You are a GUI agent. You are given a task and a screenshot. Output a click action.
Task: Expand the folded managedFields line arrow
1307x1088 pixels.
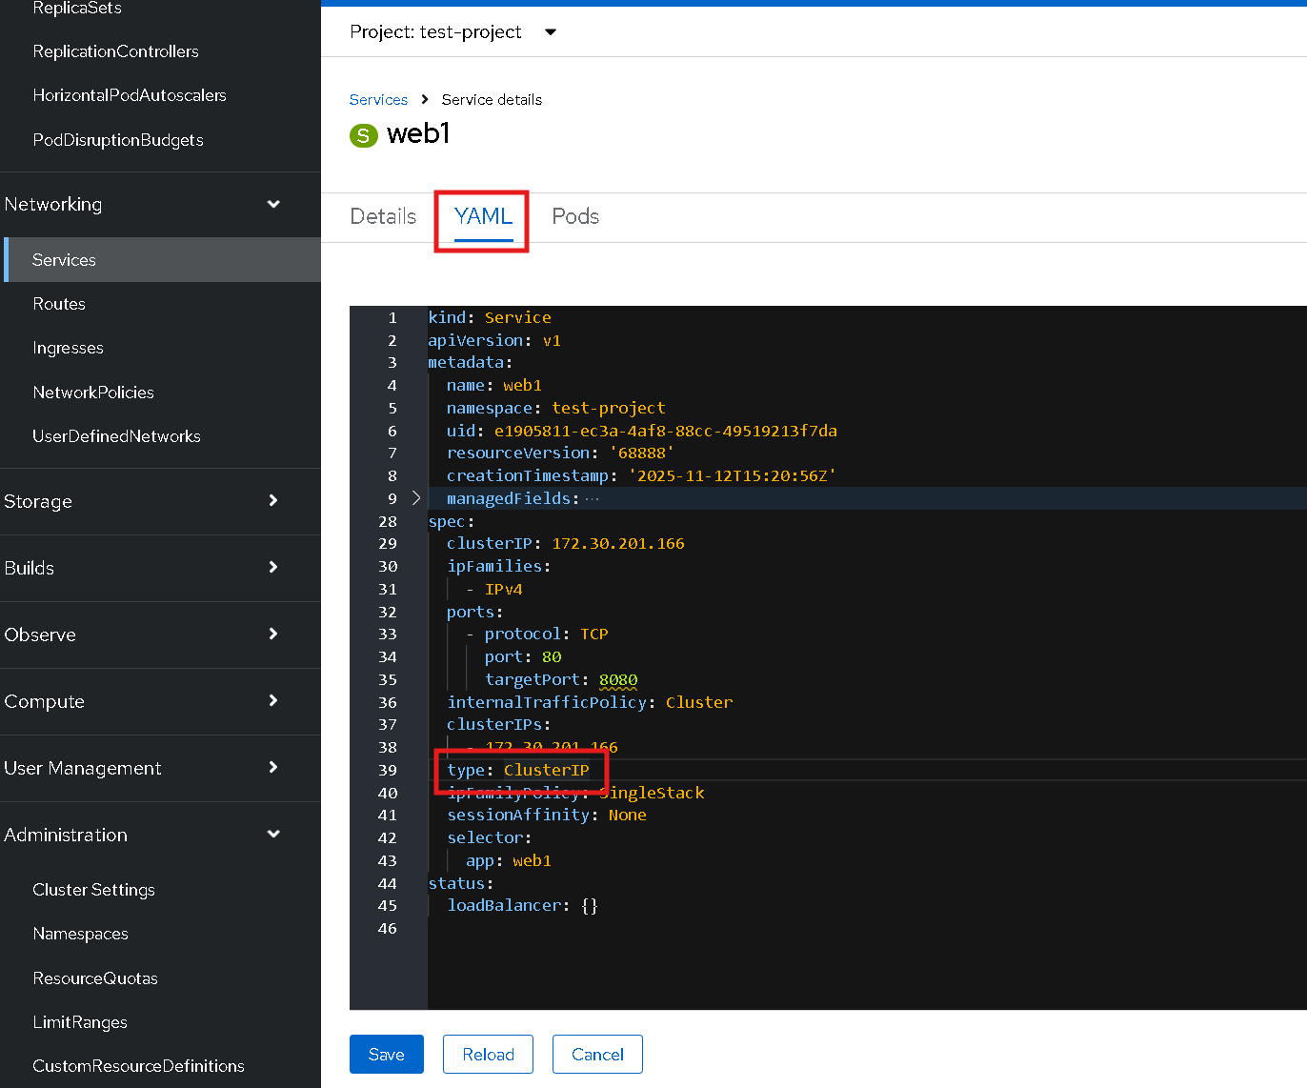click(416, 498)
